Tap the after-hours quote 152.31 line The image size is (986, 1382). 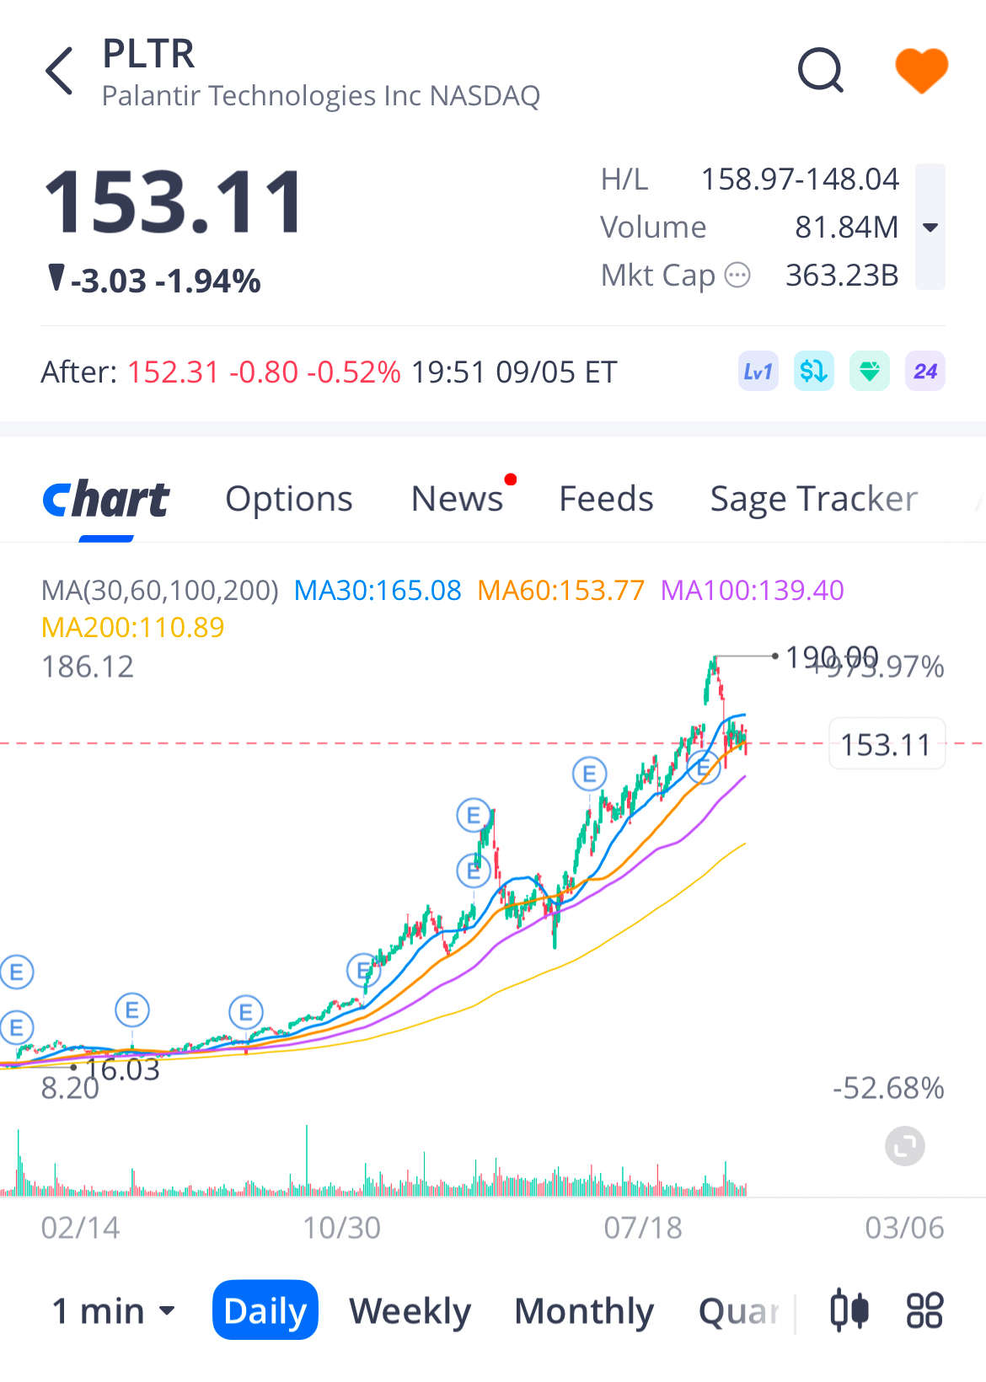tap(329, 372)
